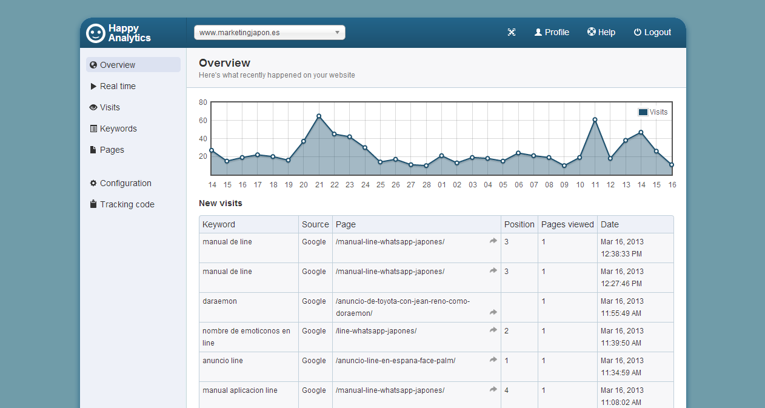Screen dimensions: 765x408
Task: Open Keywords in the sidebar
Action: 118,129
